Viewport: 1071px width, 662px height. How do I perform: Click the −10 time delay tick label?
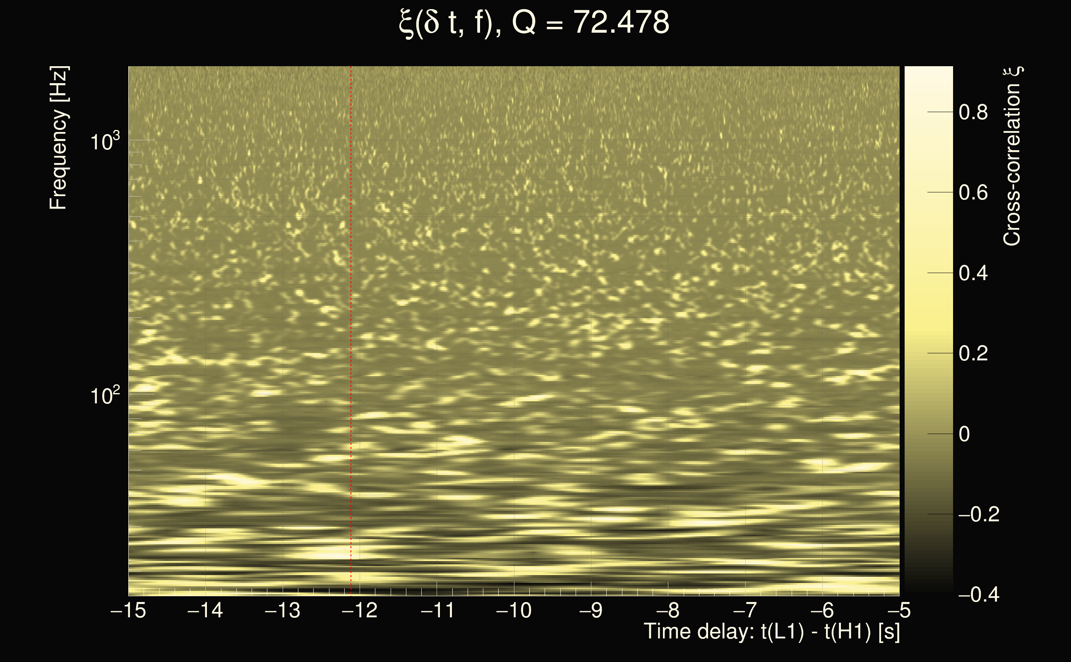(x=514, y=610)
